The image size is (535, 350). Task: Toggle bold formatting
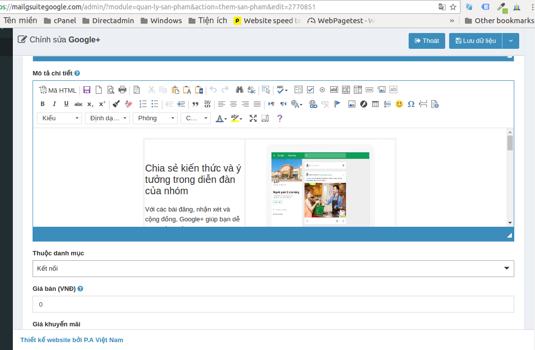click(42, 104)
